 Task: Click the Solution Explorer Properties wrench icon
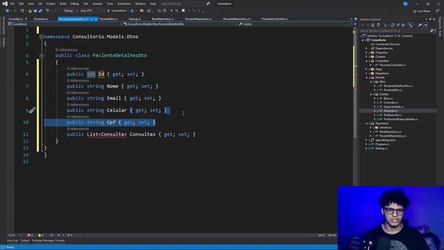click(420, 25)
